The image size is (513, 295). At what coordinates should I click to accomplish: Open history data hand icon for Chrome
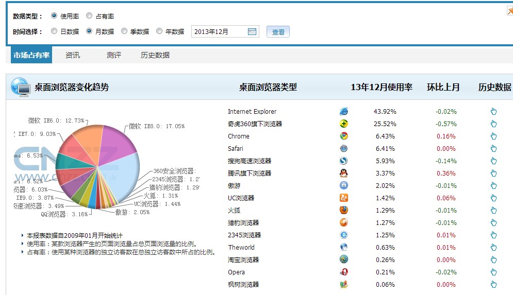(x=493, y=136)
